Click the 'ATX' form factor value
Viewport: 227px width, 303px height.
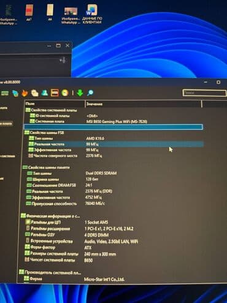click(88, 248)
